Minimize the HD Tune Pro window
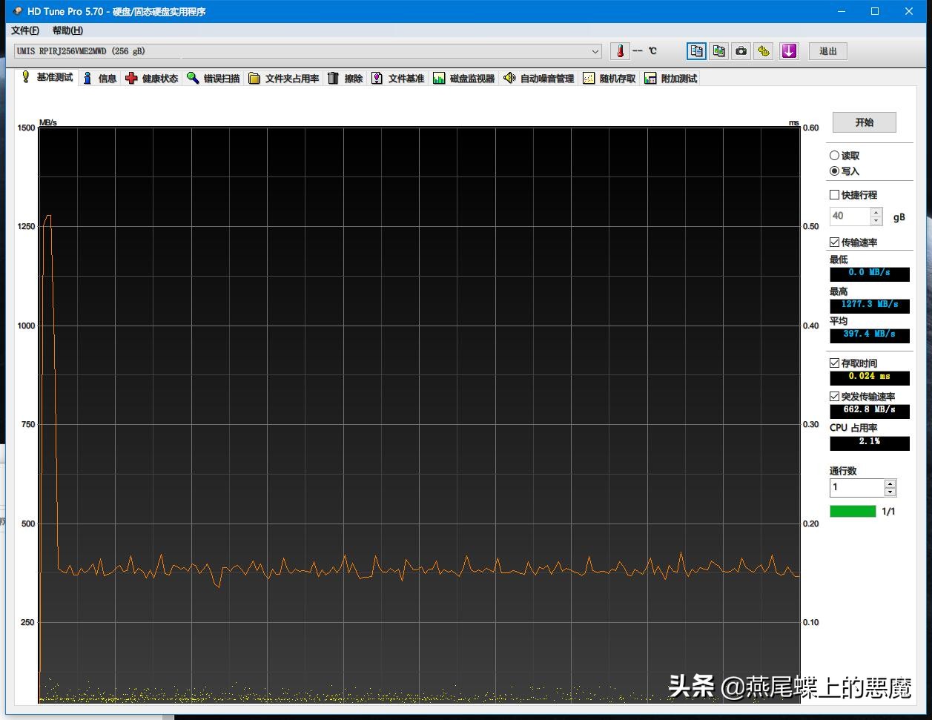The image size is (932, 720). coord(841,11)
